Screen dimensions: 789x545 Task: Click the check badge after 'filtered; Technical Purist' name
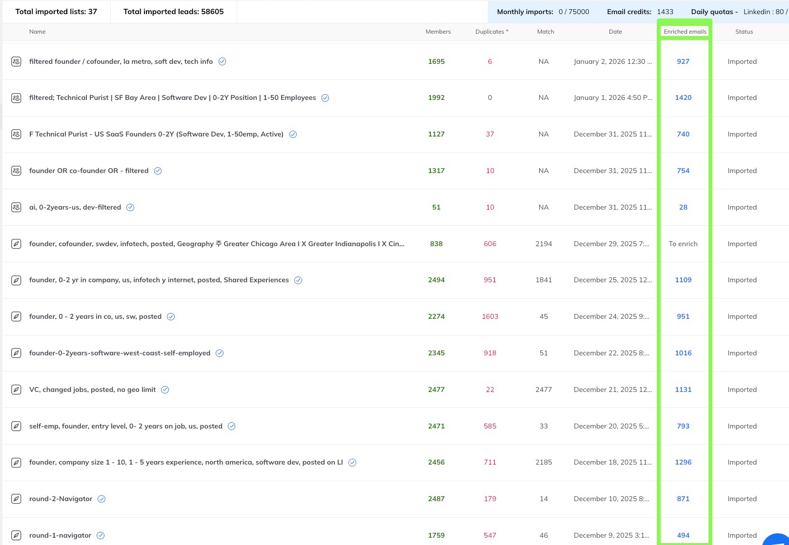[x=325, y=98]
